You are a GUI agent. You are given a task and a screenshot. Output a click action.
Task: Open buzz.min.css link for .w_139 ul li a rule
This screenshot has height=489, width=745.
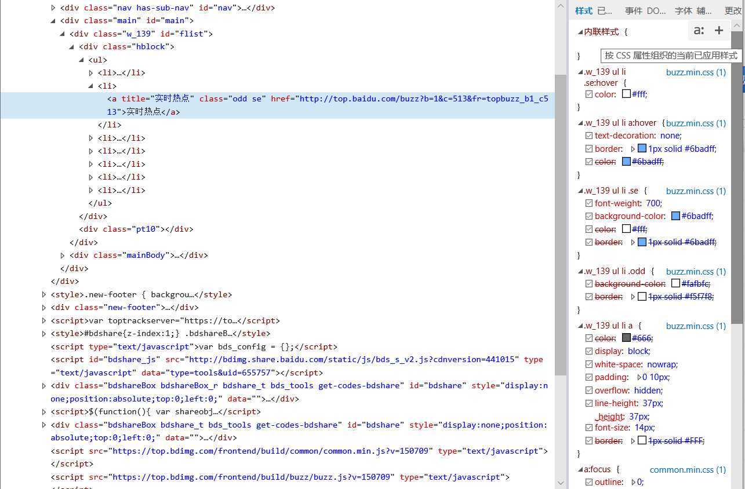696,326
